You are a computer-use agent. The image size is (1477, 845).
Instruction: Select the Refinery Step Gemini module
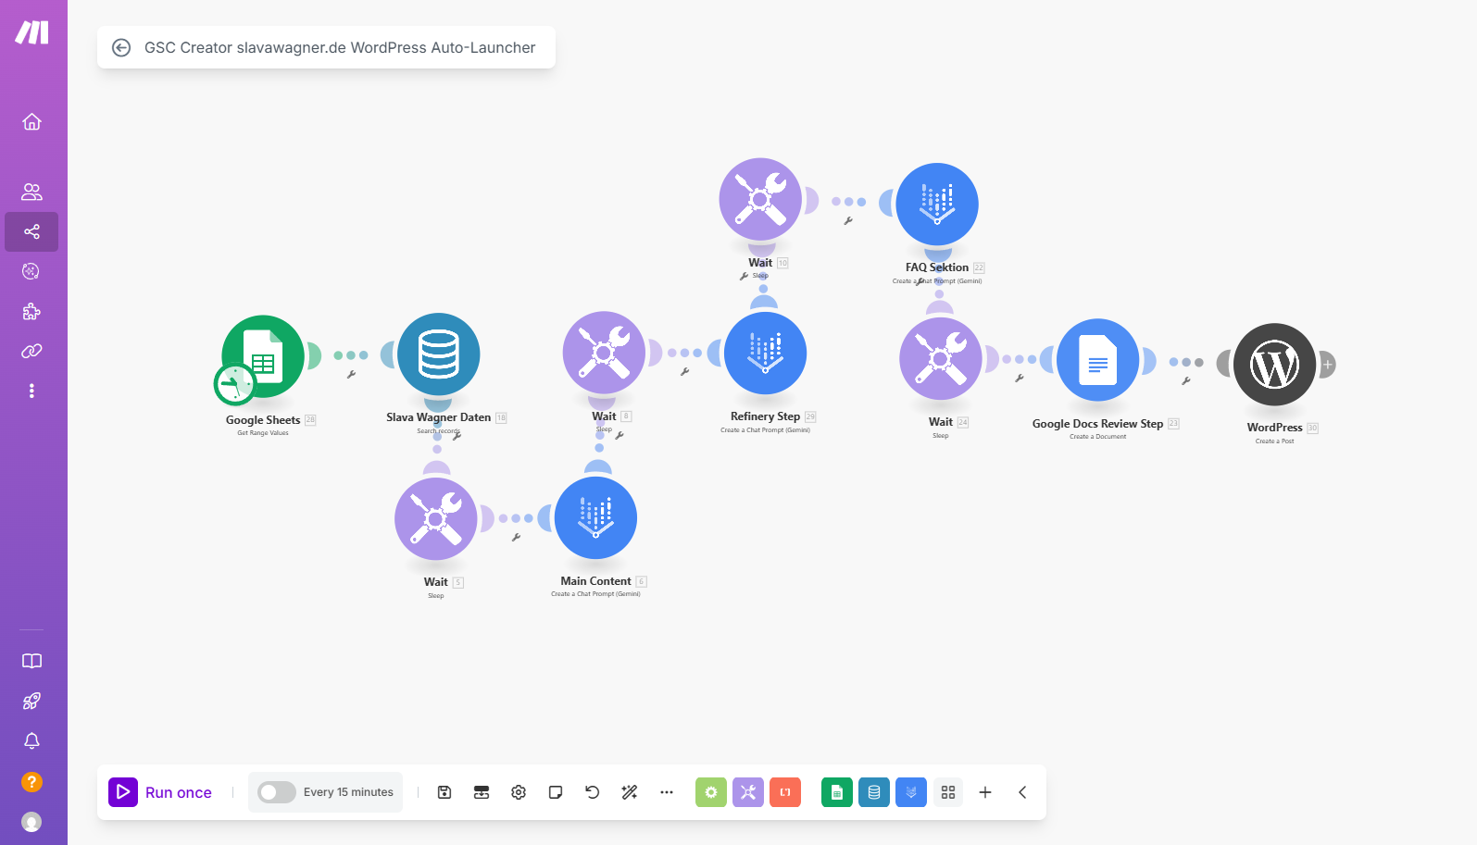[x=766, y=353]
